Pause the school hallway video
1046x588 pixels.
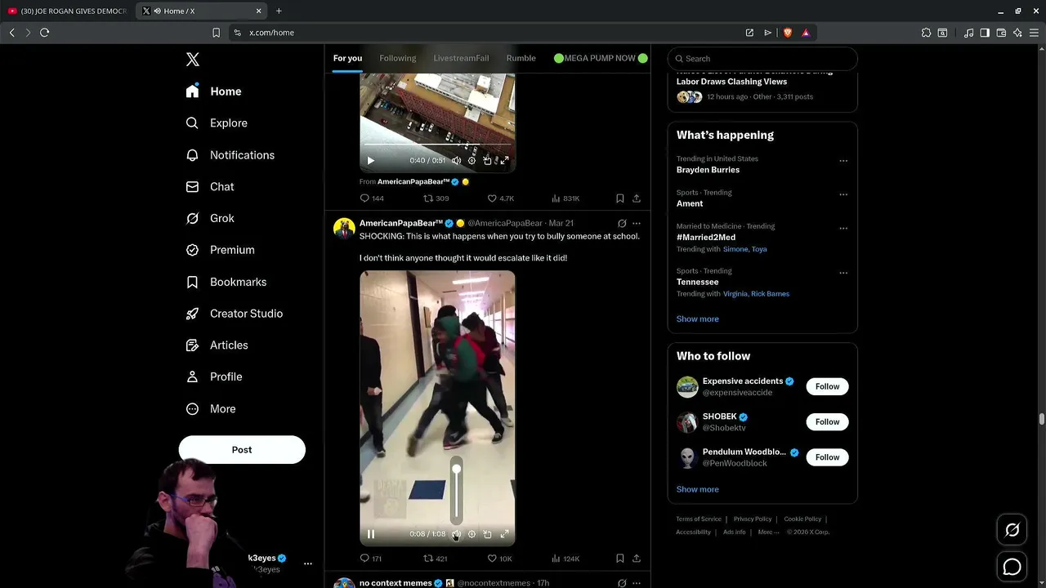coord(370,534)
